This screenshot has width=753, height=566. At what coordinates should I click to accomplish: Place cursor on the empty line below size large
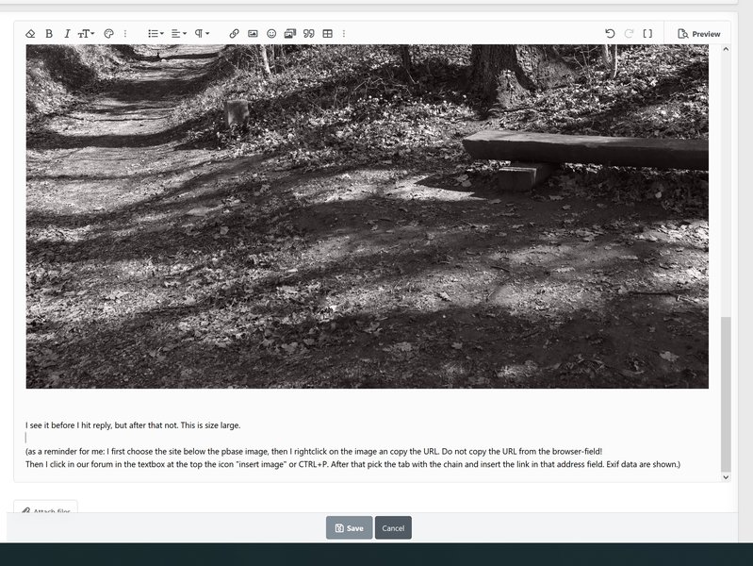click(367, 438)
